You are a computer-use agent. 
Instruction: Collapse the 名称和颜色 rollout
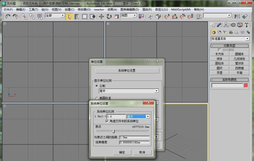point(229,80)
